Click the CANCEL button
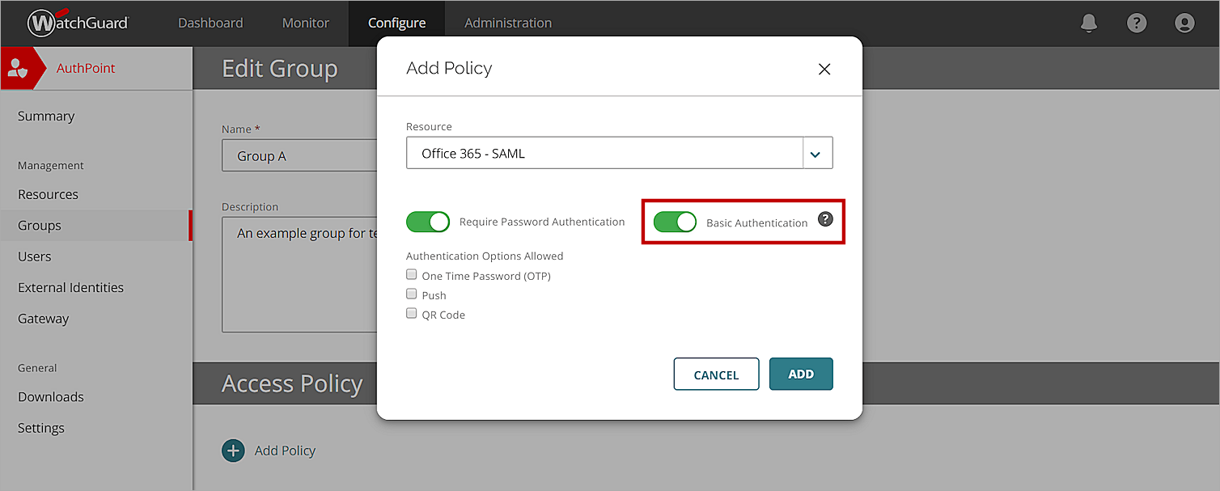This screenshot has width=1220, height=491. [716, 375]
